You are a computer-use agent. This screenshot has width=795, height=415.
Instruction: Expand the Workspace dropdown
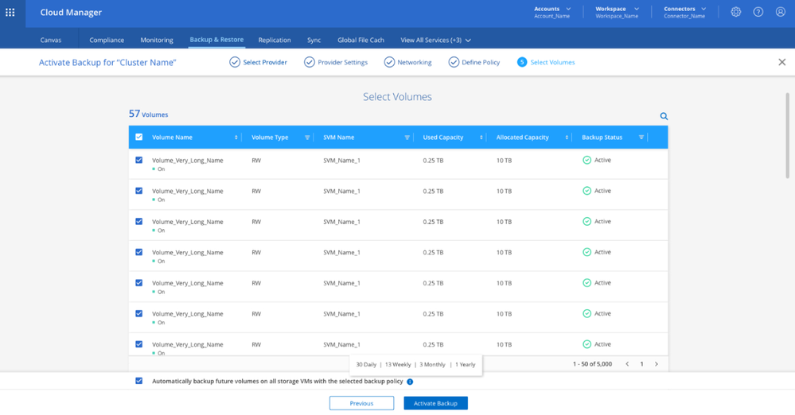(x=617, y=12)
